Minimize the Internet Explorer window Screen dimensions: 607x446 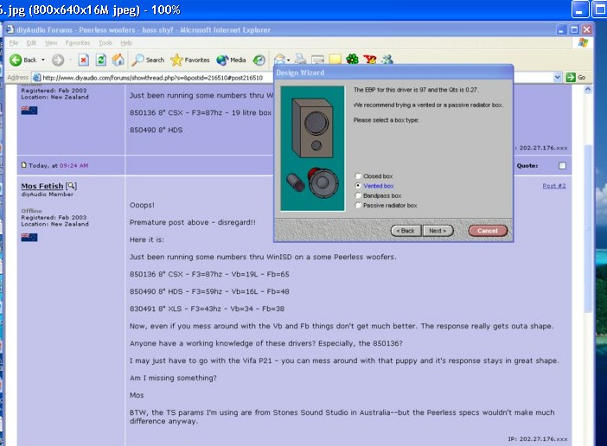click(562, 29)
